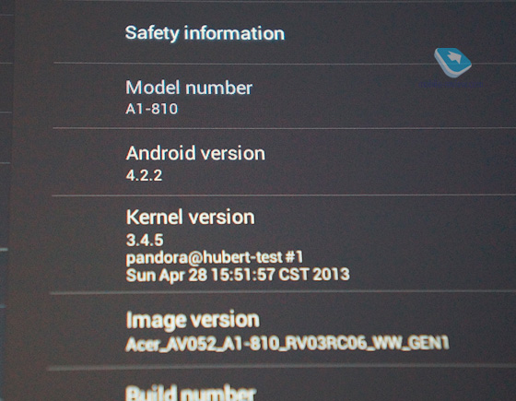Screen dimensions: 516x401
Task: Click the 4.2.2 version value
Action: coord(144,175)
